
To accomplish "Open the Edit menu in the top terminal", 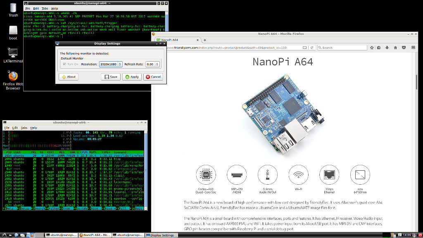I will click(36, 8).
